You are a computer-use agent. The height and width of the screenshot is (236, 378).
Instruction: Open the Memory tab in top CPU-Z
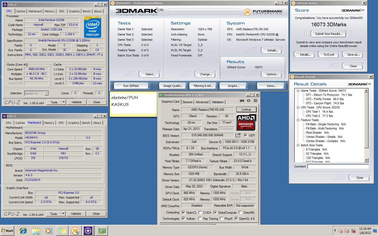pyautogui.click(x=50, y=11)
